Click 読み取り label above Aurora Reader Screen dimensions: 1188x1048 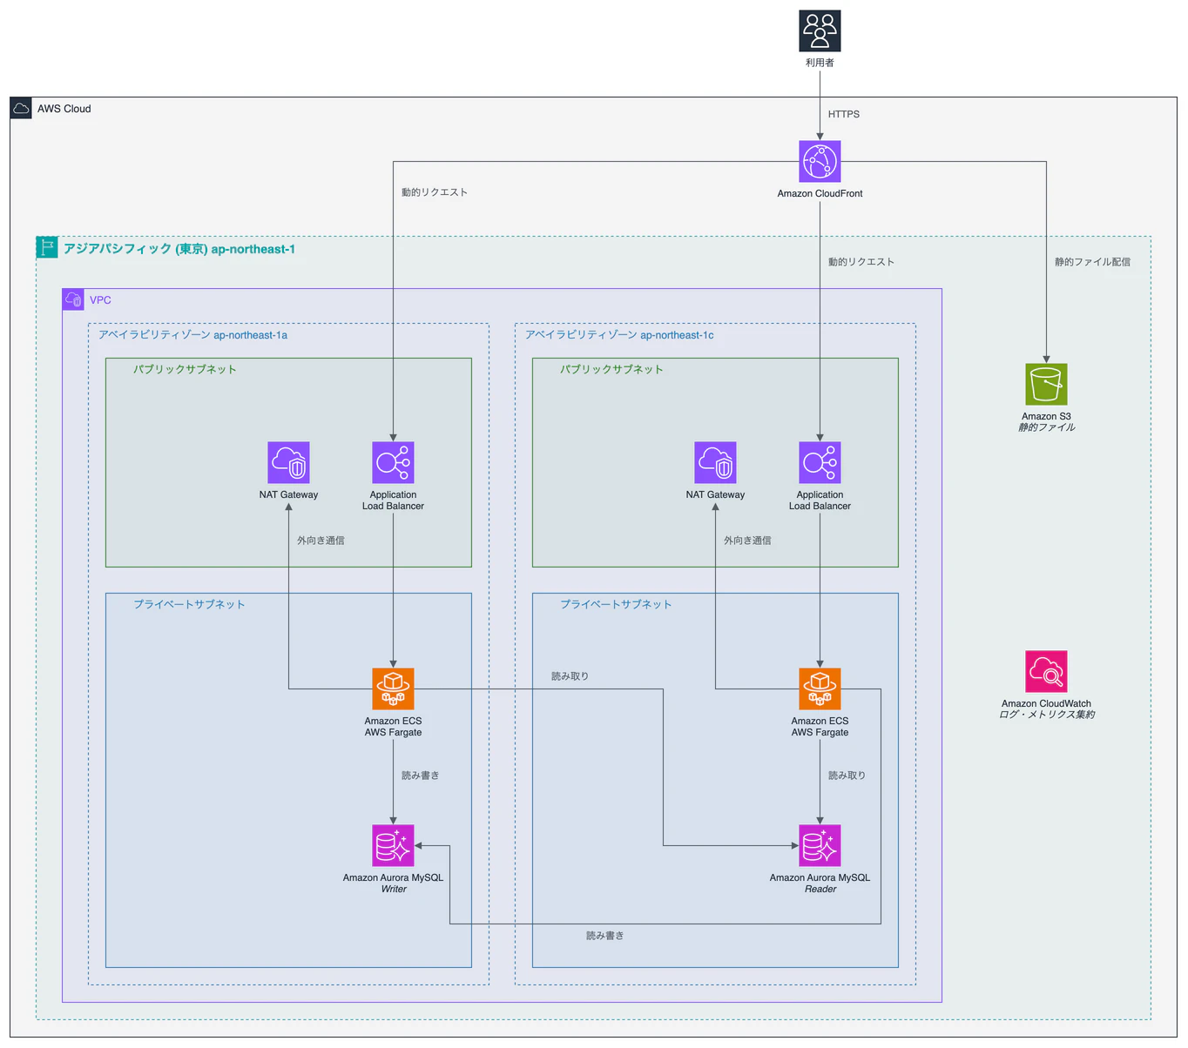click(x=847, y=776)
